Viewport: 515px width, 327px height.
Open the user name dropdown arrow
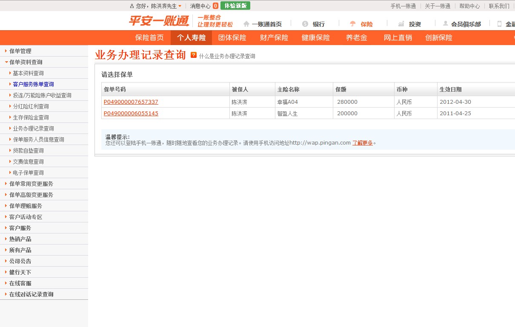(x=180, y=6)
